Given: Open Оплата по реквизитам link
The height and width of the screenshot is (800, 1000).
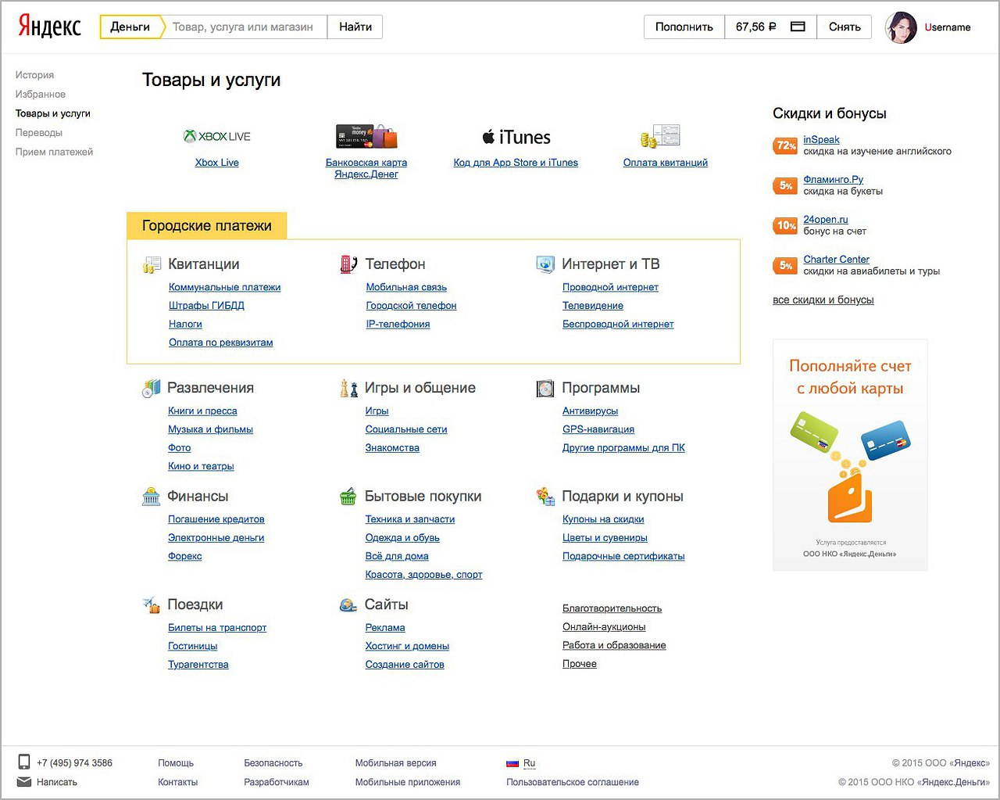Looking at the screenshot, I should 221,343.
